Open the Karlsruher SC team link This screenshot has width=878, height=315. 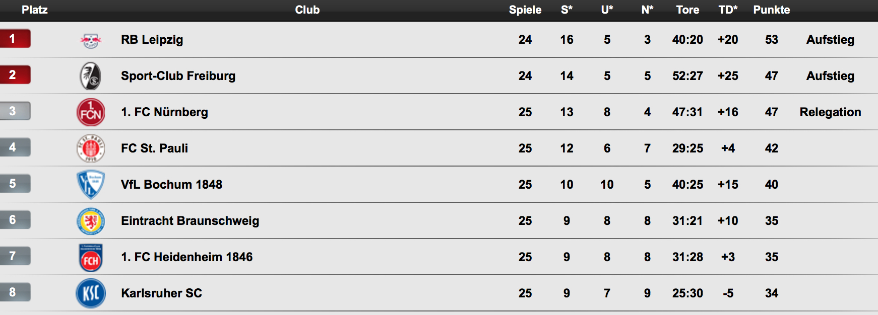tap(161, 293)
